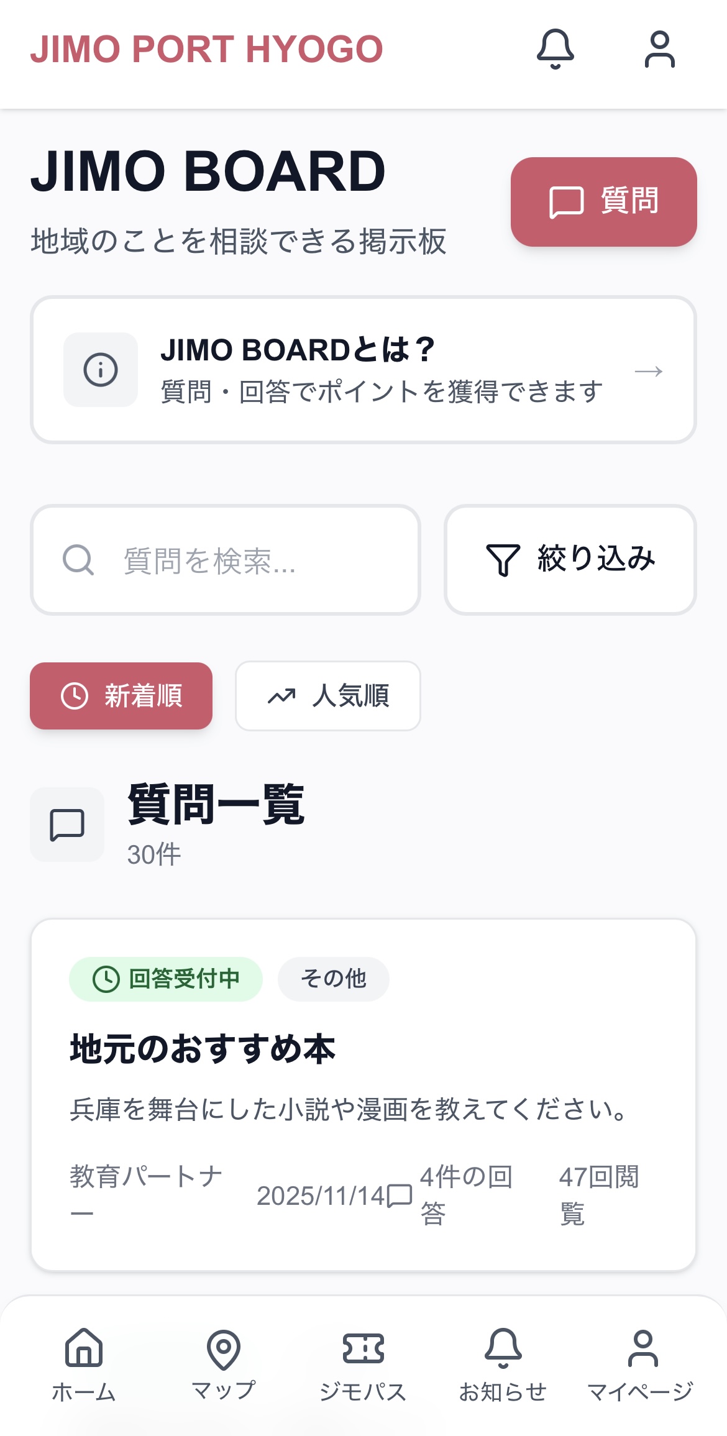Open the 地元のおすすめ本 question
Screen dimensions: 727x1436
tap(203, 1049)
